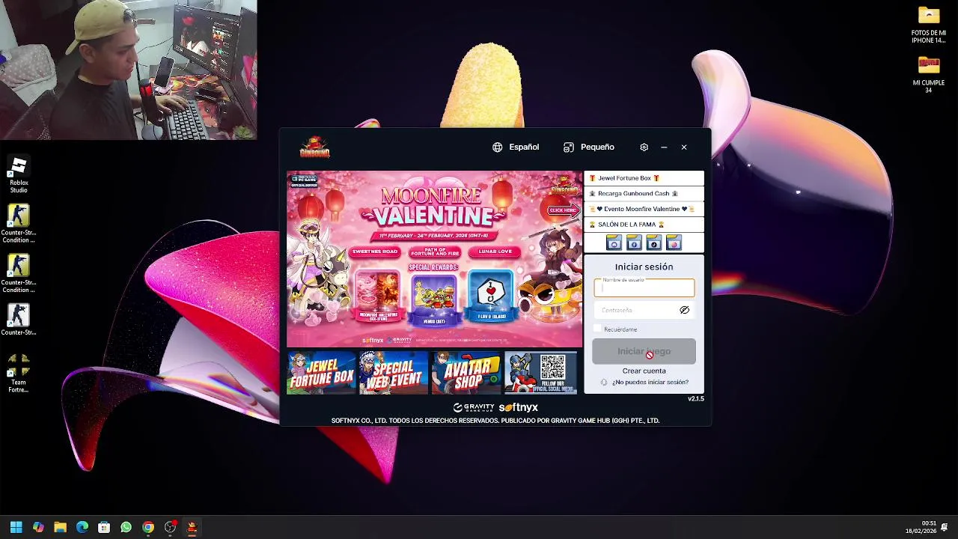958x539 pixels.
Task: Switch to Google Chrome in the taskbar
Action: point(148,527)
